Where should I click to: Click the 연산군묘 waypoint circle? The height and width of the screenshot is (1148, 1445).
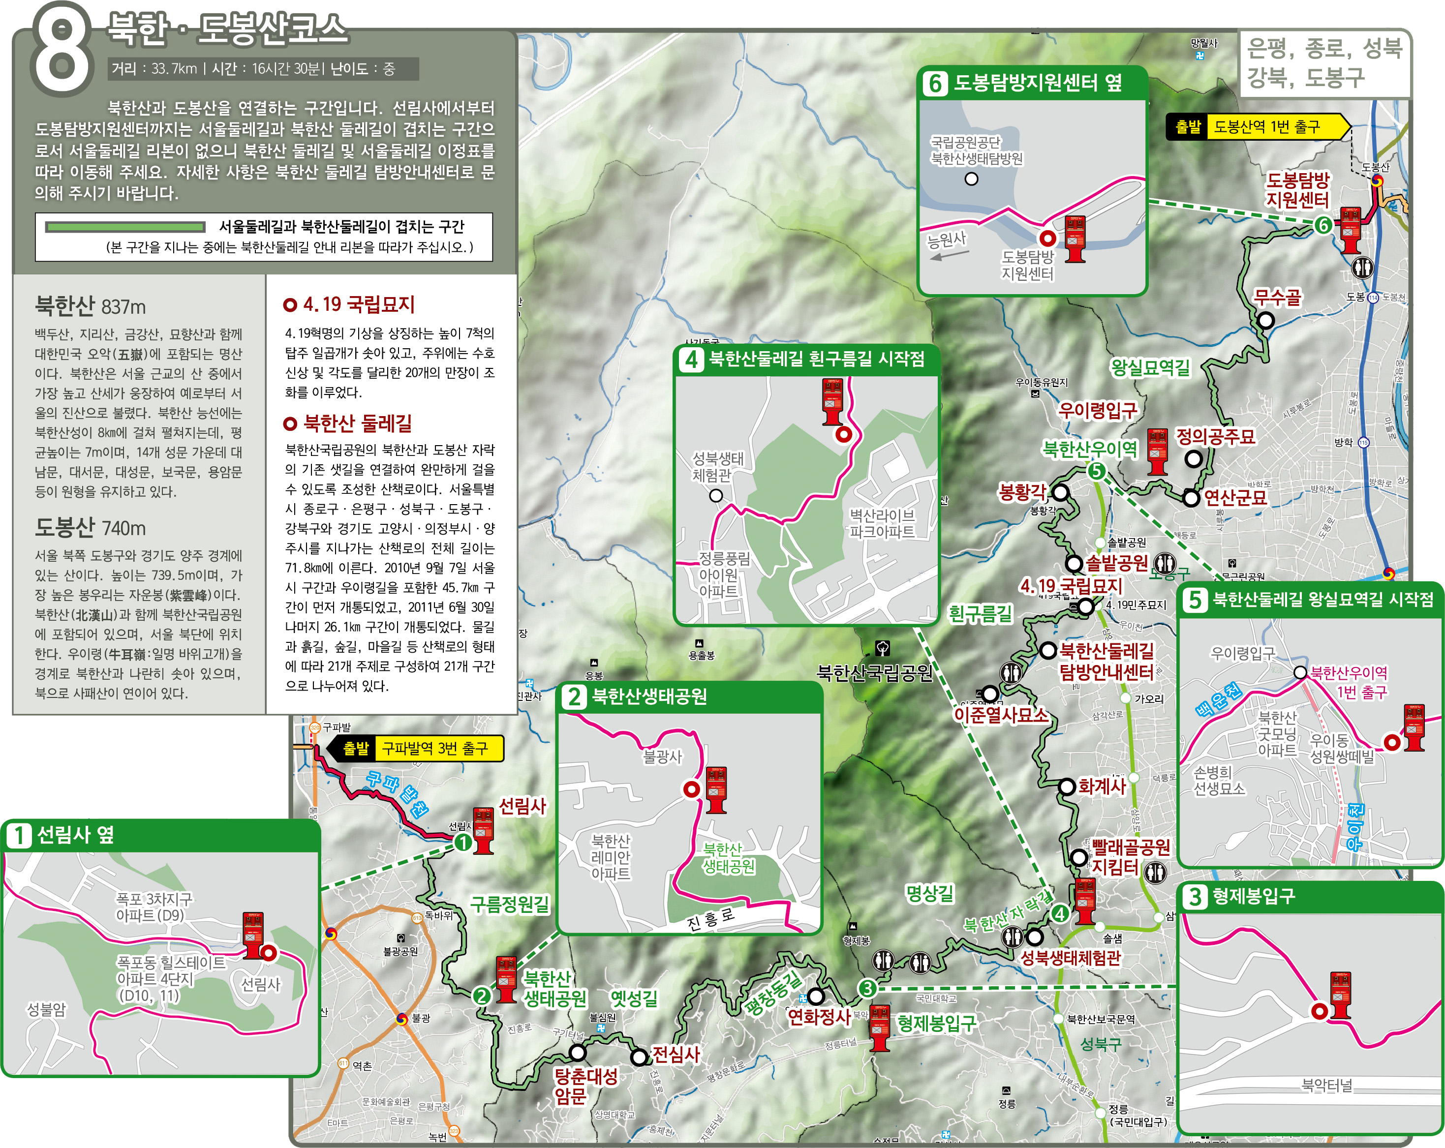[1191, 498]
